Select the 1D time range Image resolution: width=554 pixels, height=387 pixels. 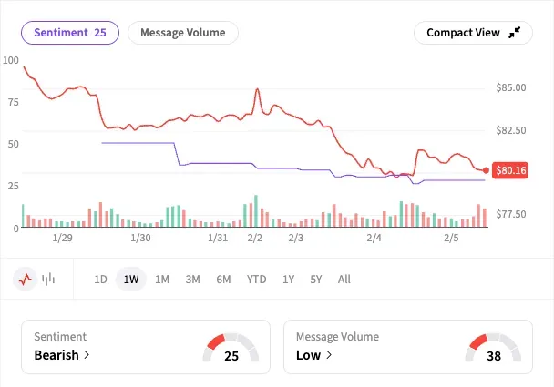point(101,280)
